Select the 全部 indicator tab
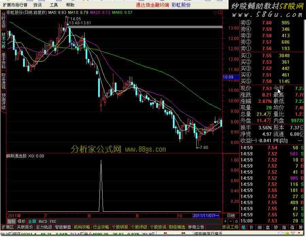 (32, 221)
